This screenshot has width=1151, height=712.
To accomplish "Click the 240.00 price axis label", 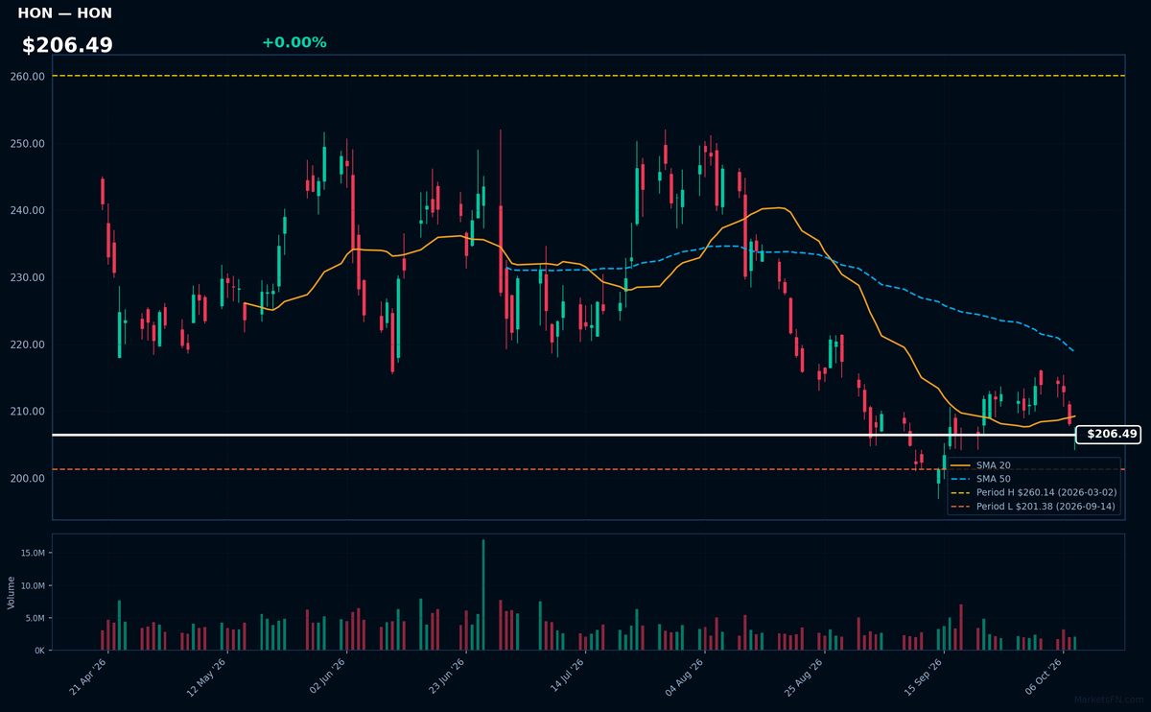I will 28,210.
